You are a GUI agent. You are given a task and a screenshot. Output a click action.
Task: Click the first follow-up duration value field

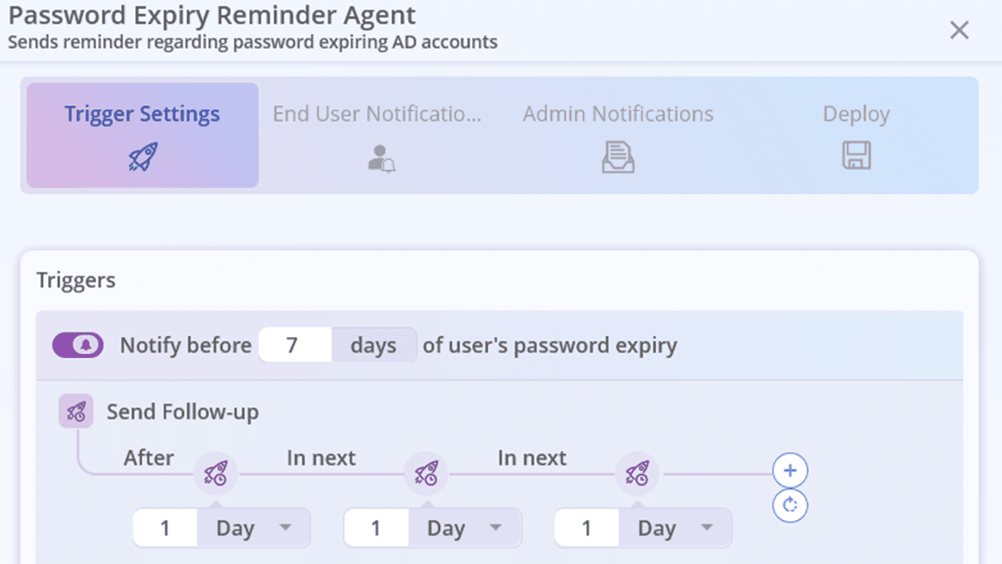(x=165, y=527)
